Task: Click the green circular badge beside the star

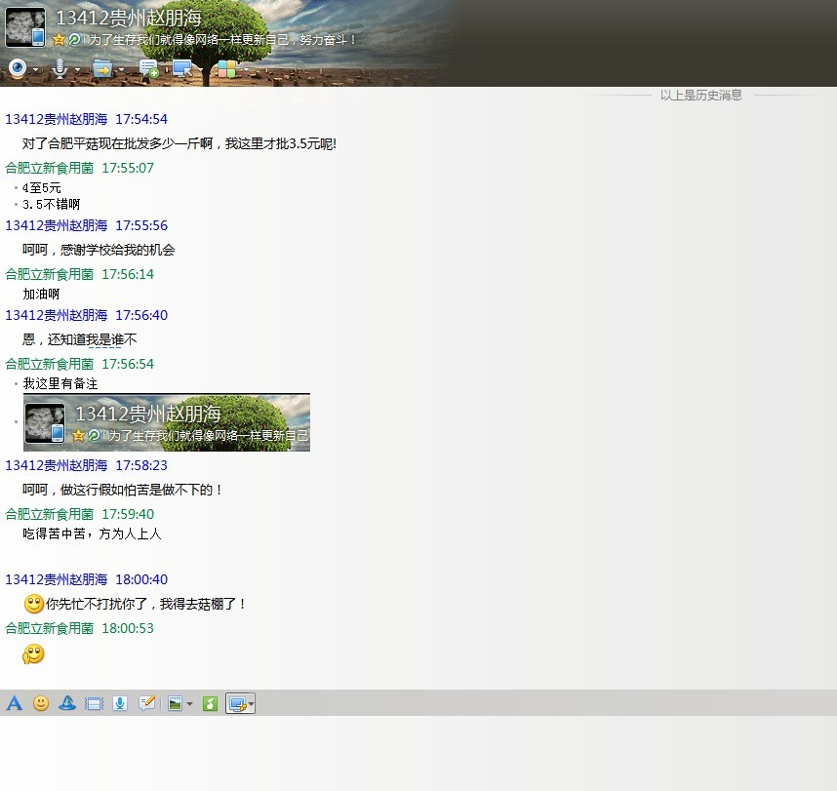Action: (x=74, y=39)
